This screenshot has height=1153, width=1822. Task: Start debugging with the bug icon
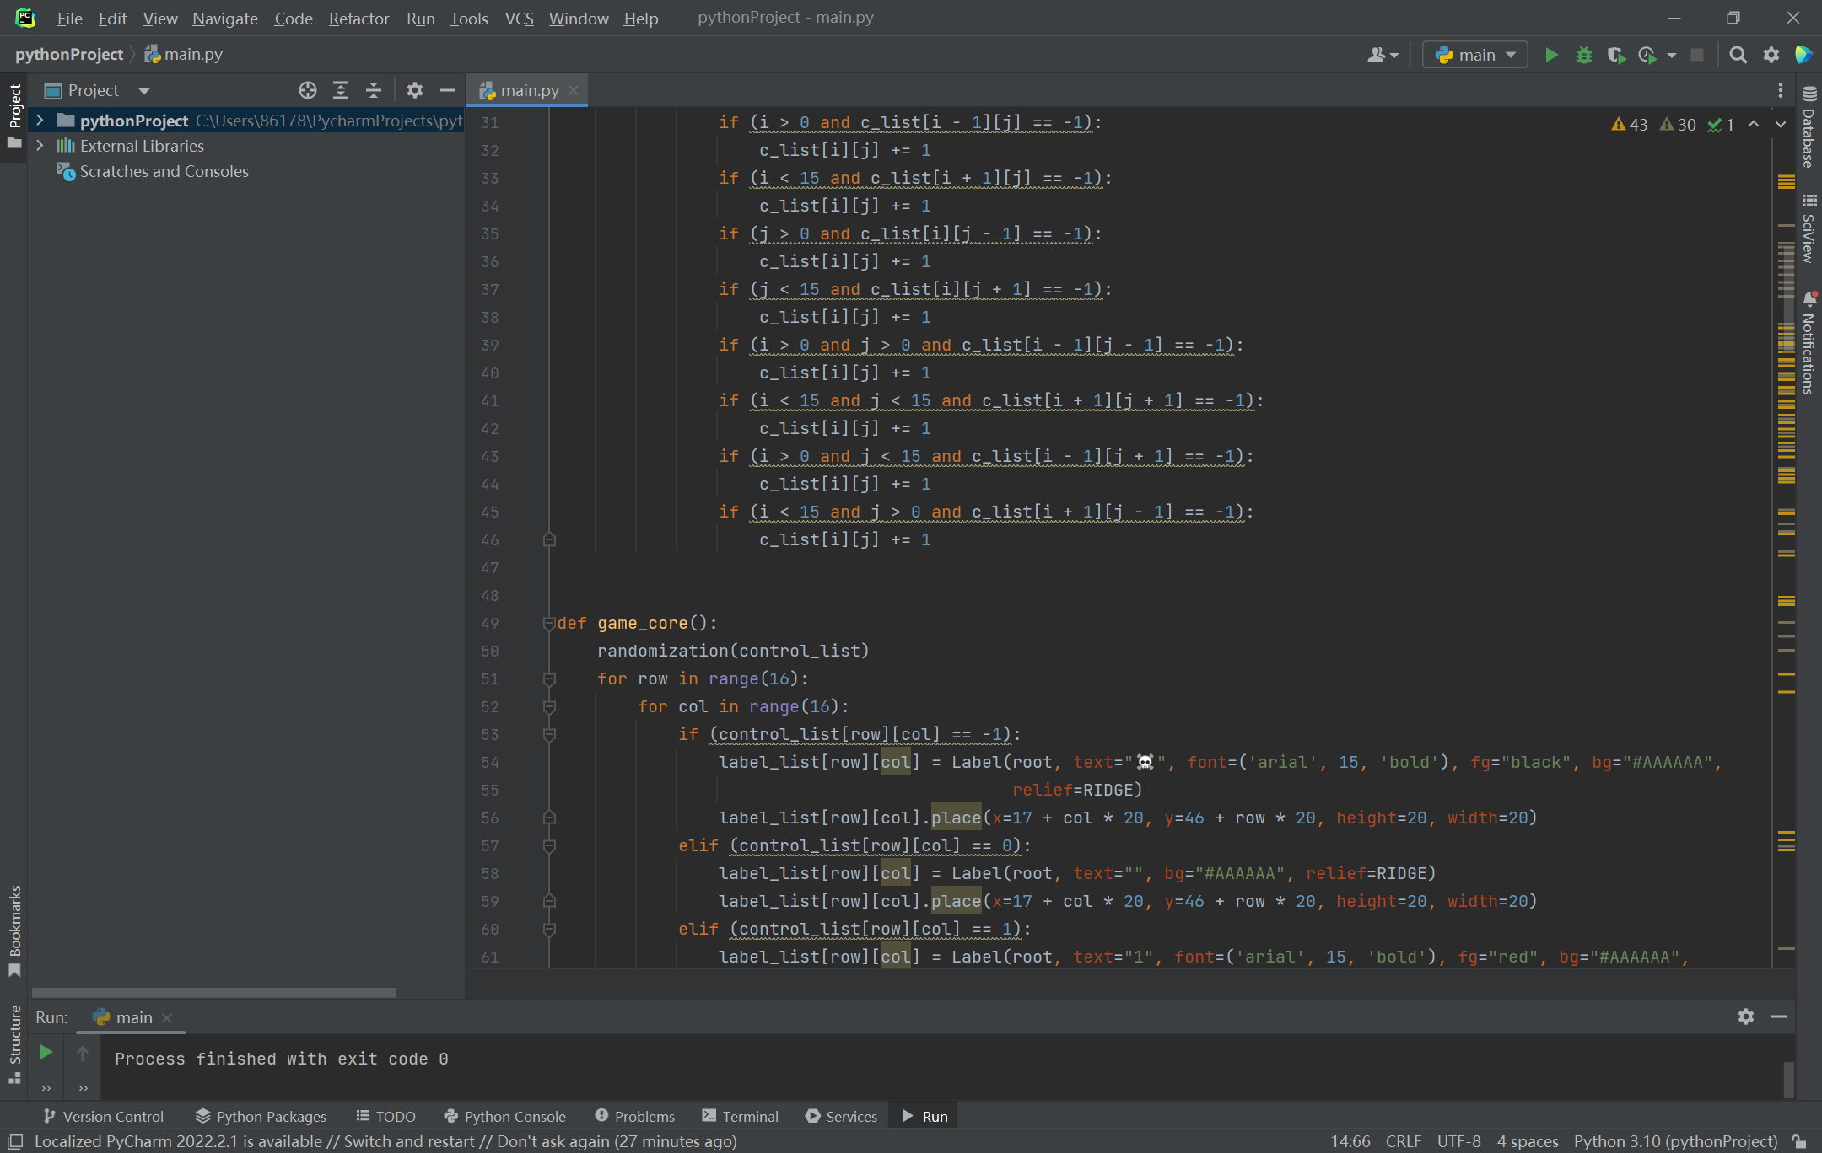coord(1583,55)
